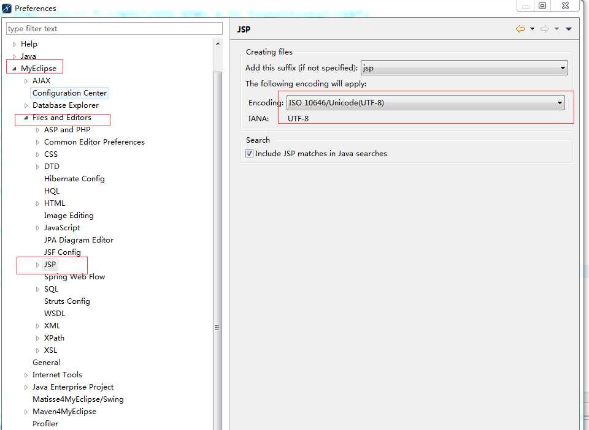The height and width of the screenshot is (430, 589).
Task: Select JPA Diagram Editor page
Action: click(x=79, y=240)
